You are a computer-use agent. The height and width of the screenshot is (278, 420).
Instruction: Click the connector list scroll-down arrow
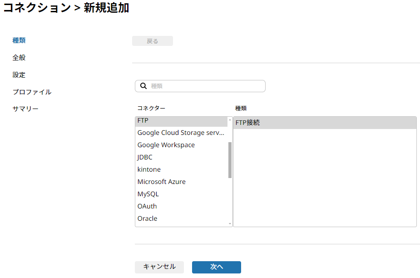[x=230, y=223]
